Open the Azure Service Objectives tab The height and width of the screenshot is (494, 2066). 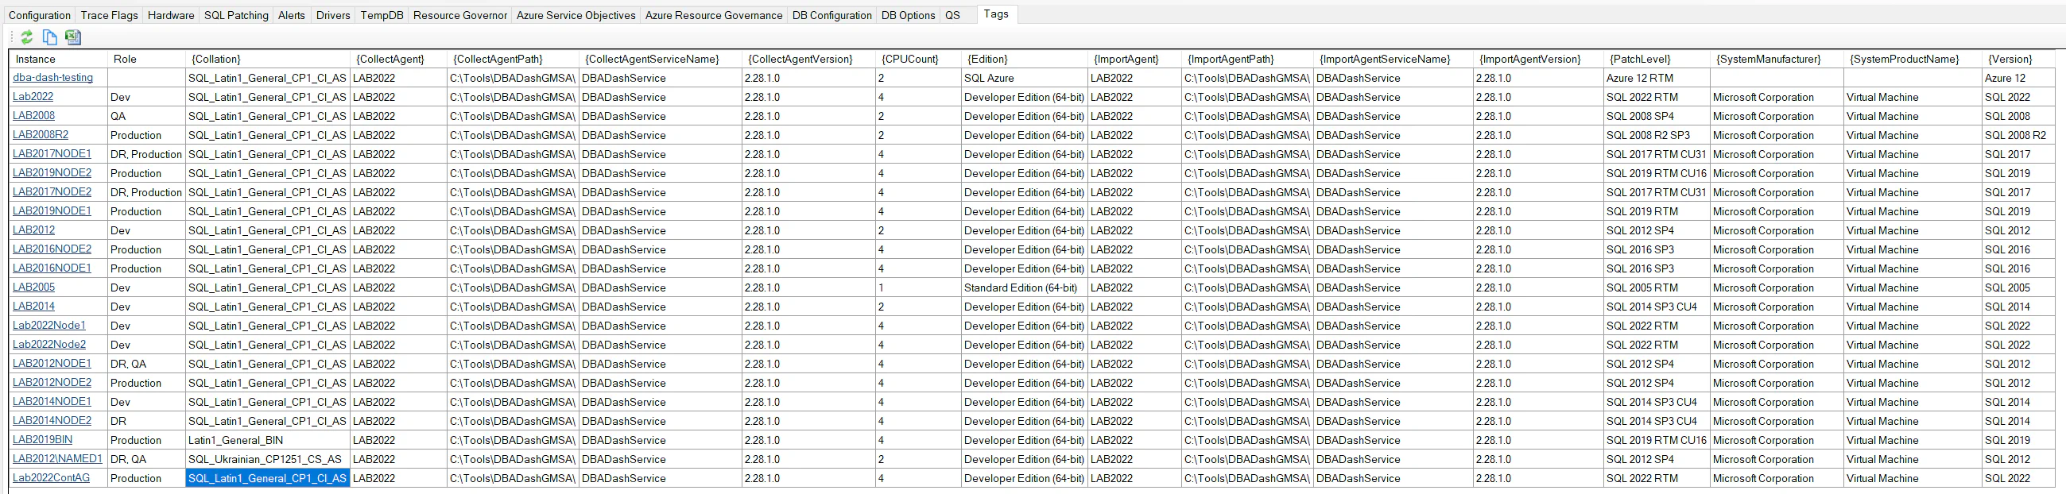(576, 15)
